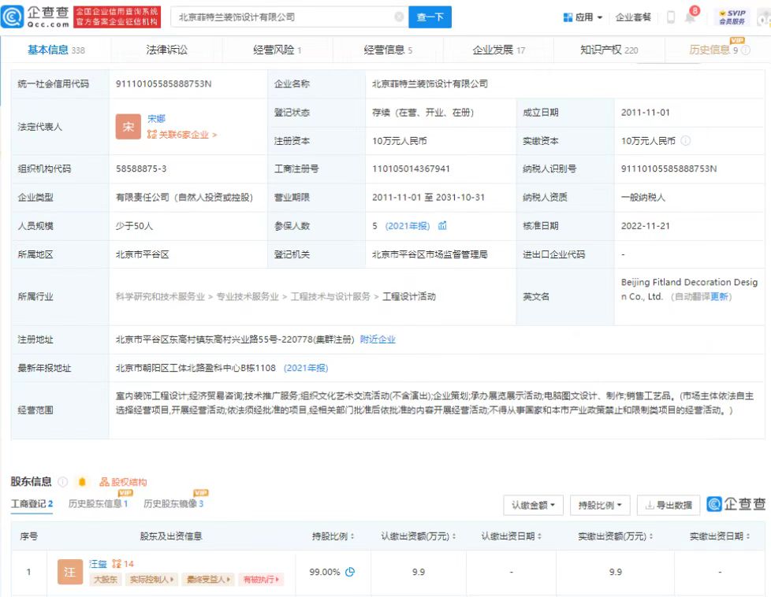Open the chart icon beside 2021年报 参保人数

tap(442, 226)
